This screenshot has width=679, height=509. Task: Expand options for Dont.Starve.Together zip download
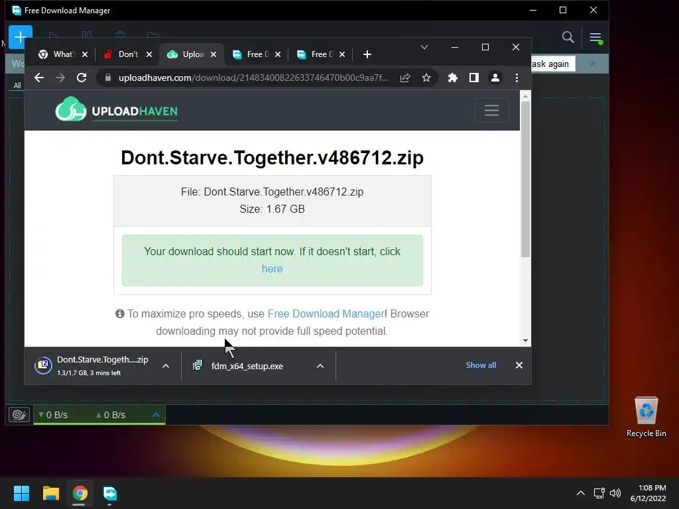point(165,366)
